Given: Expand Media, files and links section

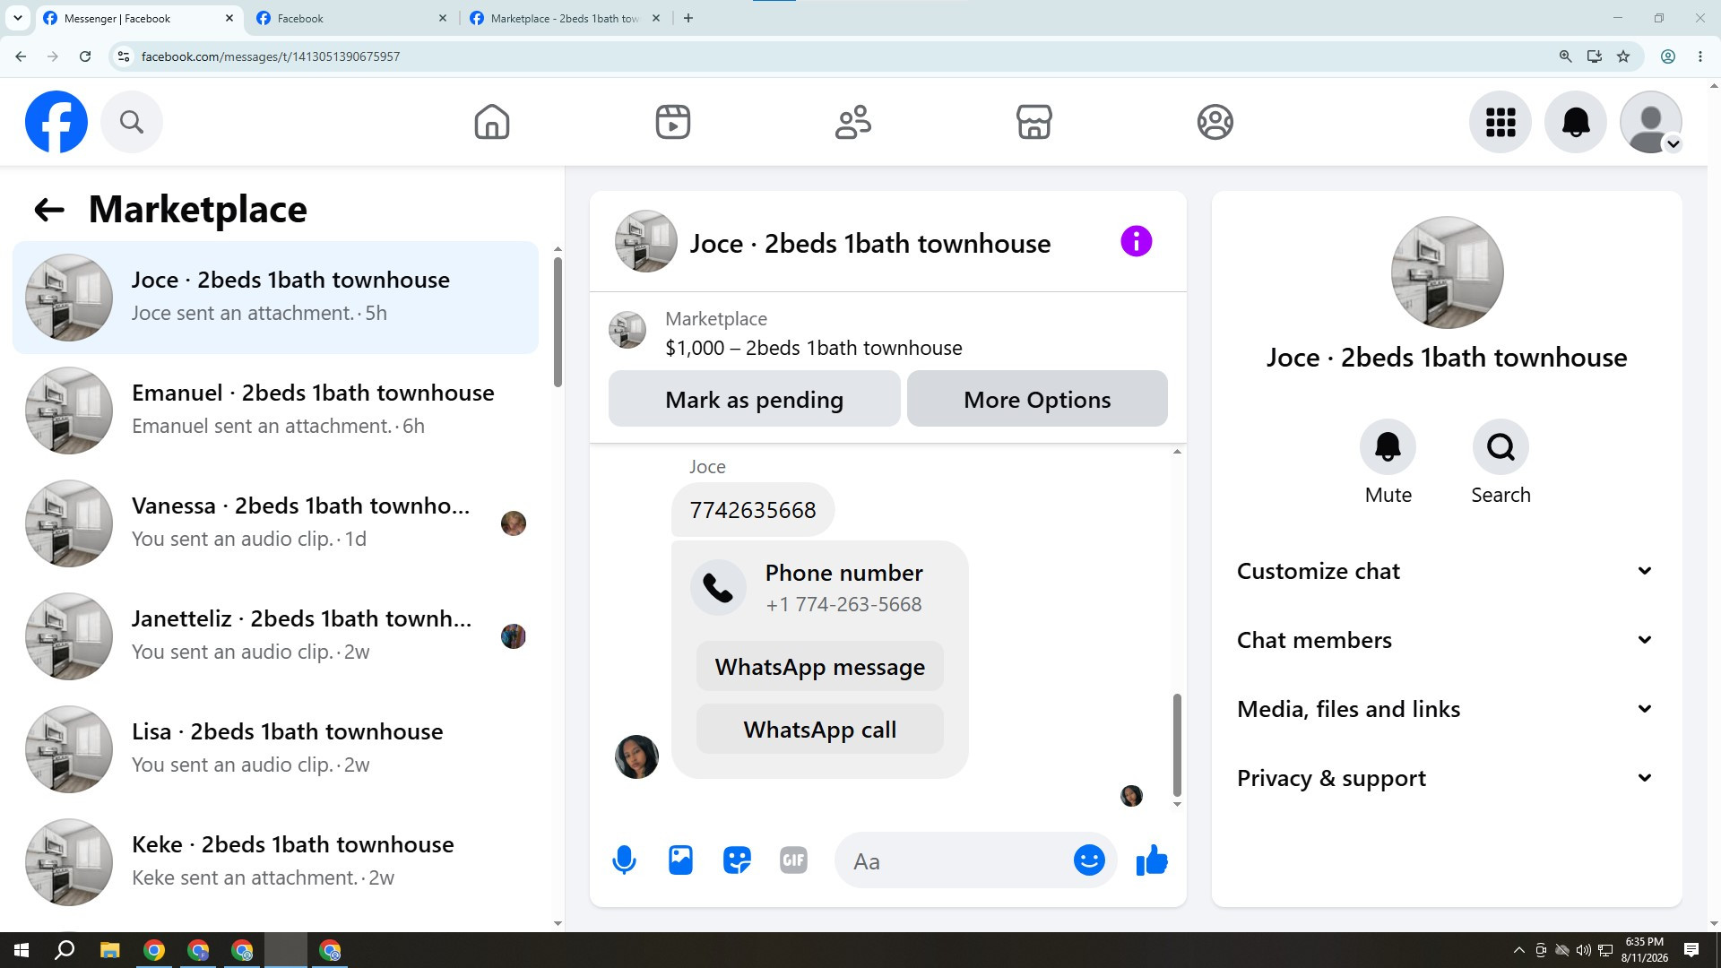Looking at the screenshot, I should click(1446, 709).
